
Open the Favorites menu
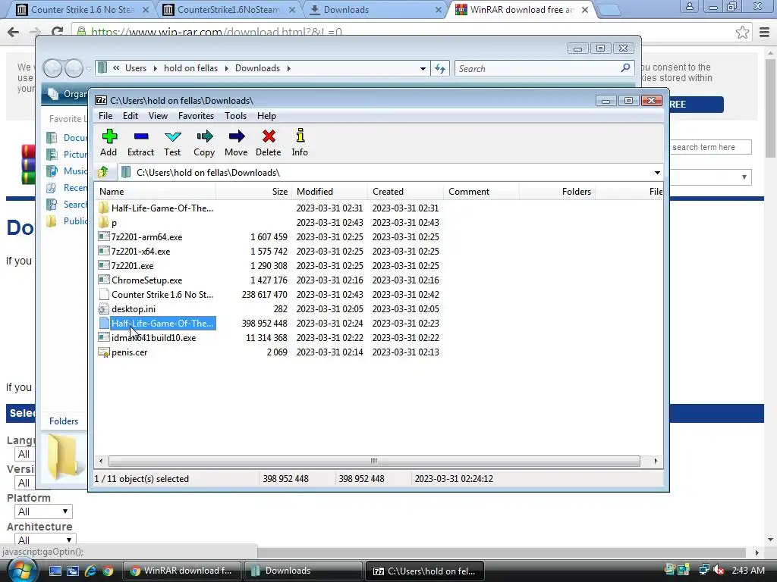pyautogui.click(x=197, y=116)
